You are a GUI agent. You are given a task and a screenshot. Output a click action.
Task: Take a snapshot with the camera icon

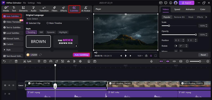tap(146, 56)
